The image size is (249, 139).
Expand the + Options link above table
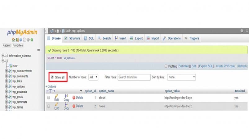(51, 86)
